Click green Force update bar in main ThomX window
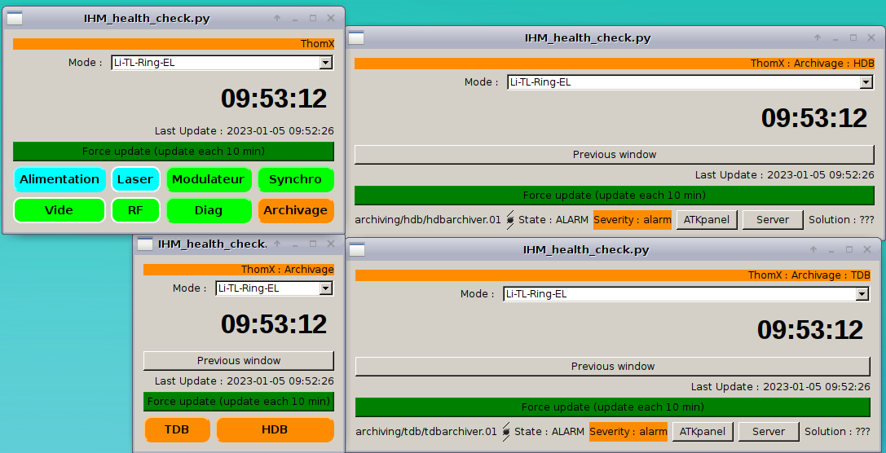Screen dimensions: 886x453 click(x=173, y=152)
